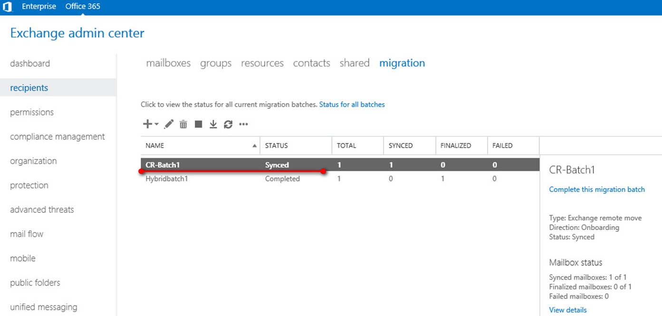662x316 pixels.
Task: Click the edit pencil icon
Action: tap(169, 124)
